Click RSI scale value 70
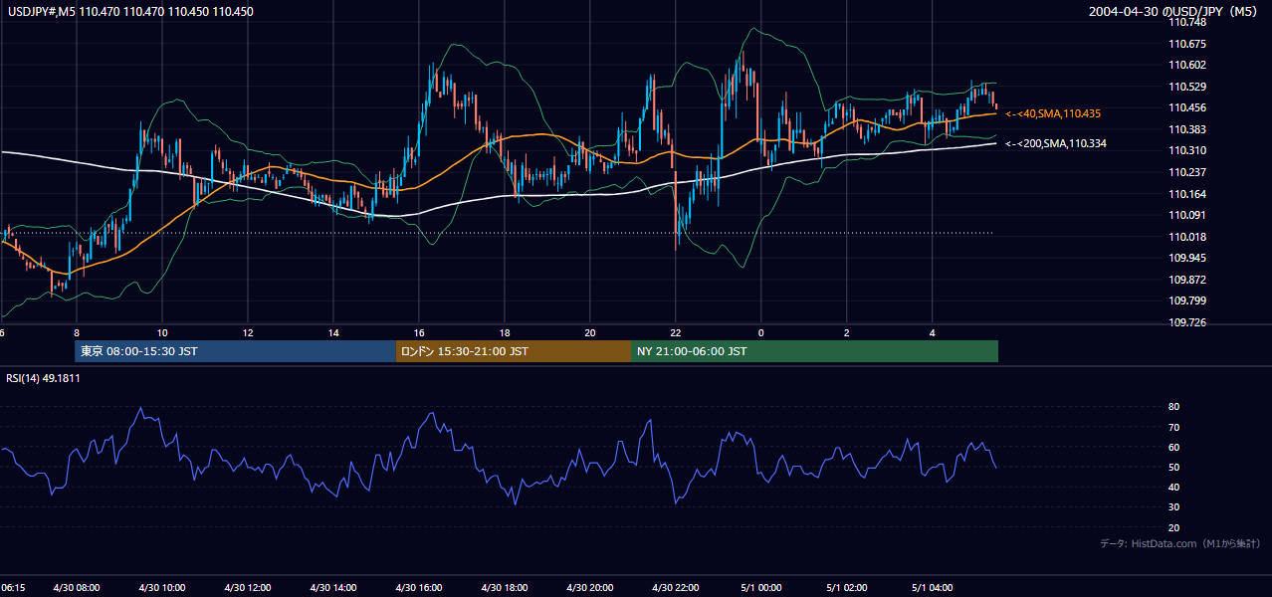This screenshot has width=1272, height=597. 1174,428
